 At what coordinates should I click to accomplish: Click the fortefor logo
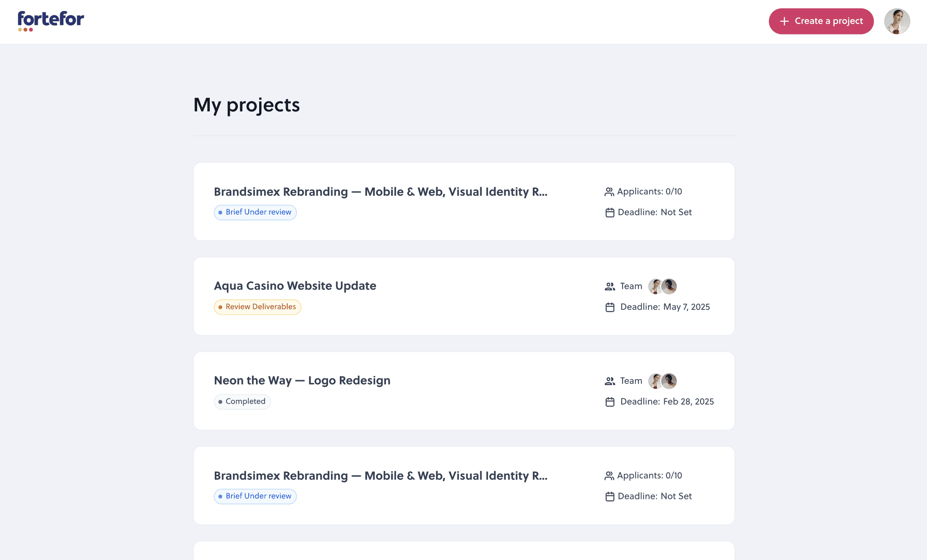[x=51, y=21]
